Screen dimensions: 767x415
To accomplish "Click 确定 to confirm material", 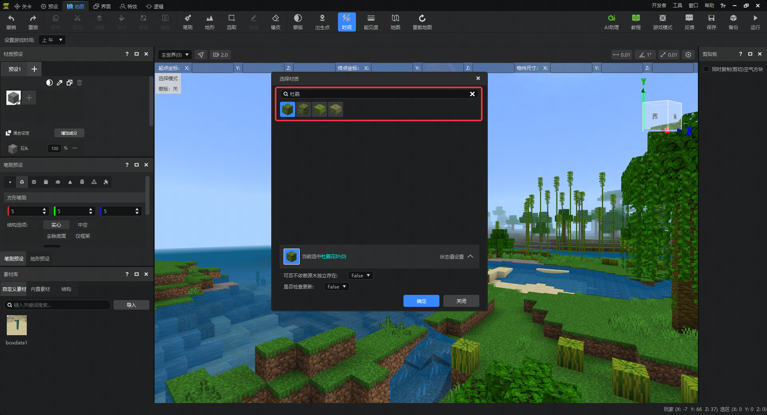I will [x=421, y=301].
